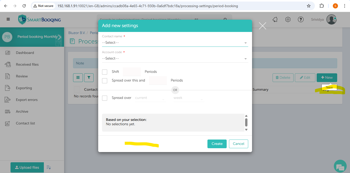Click the notifications bell icon

coord(275,20)
